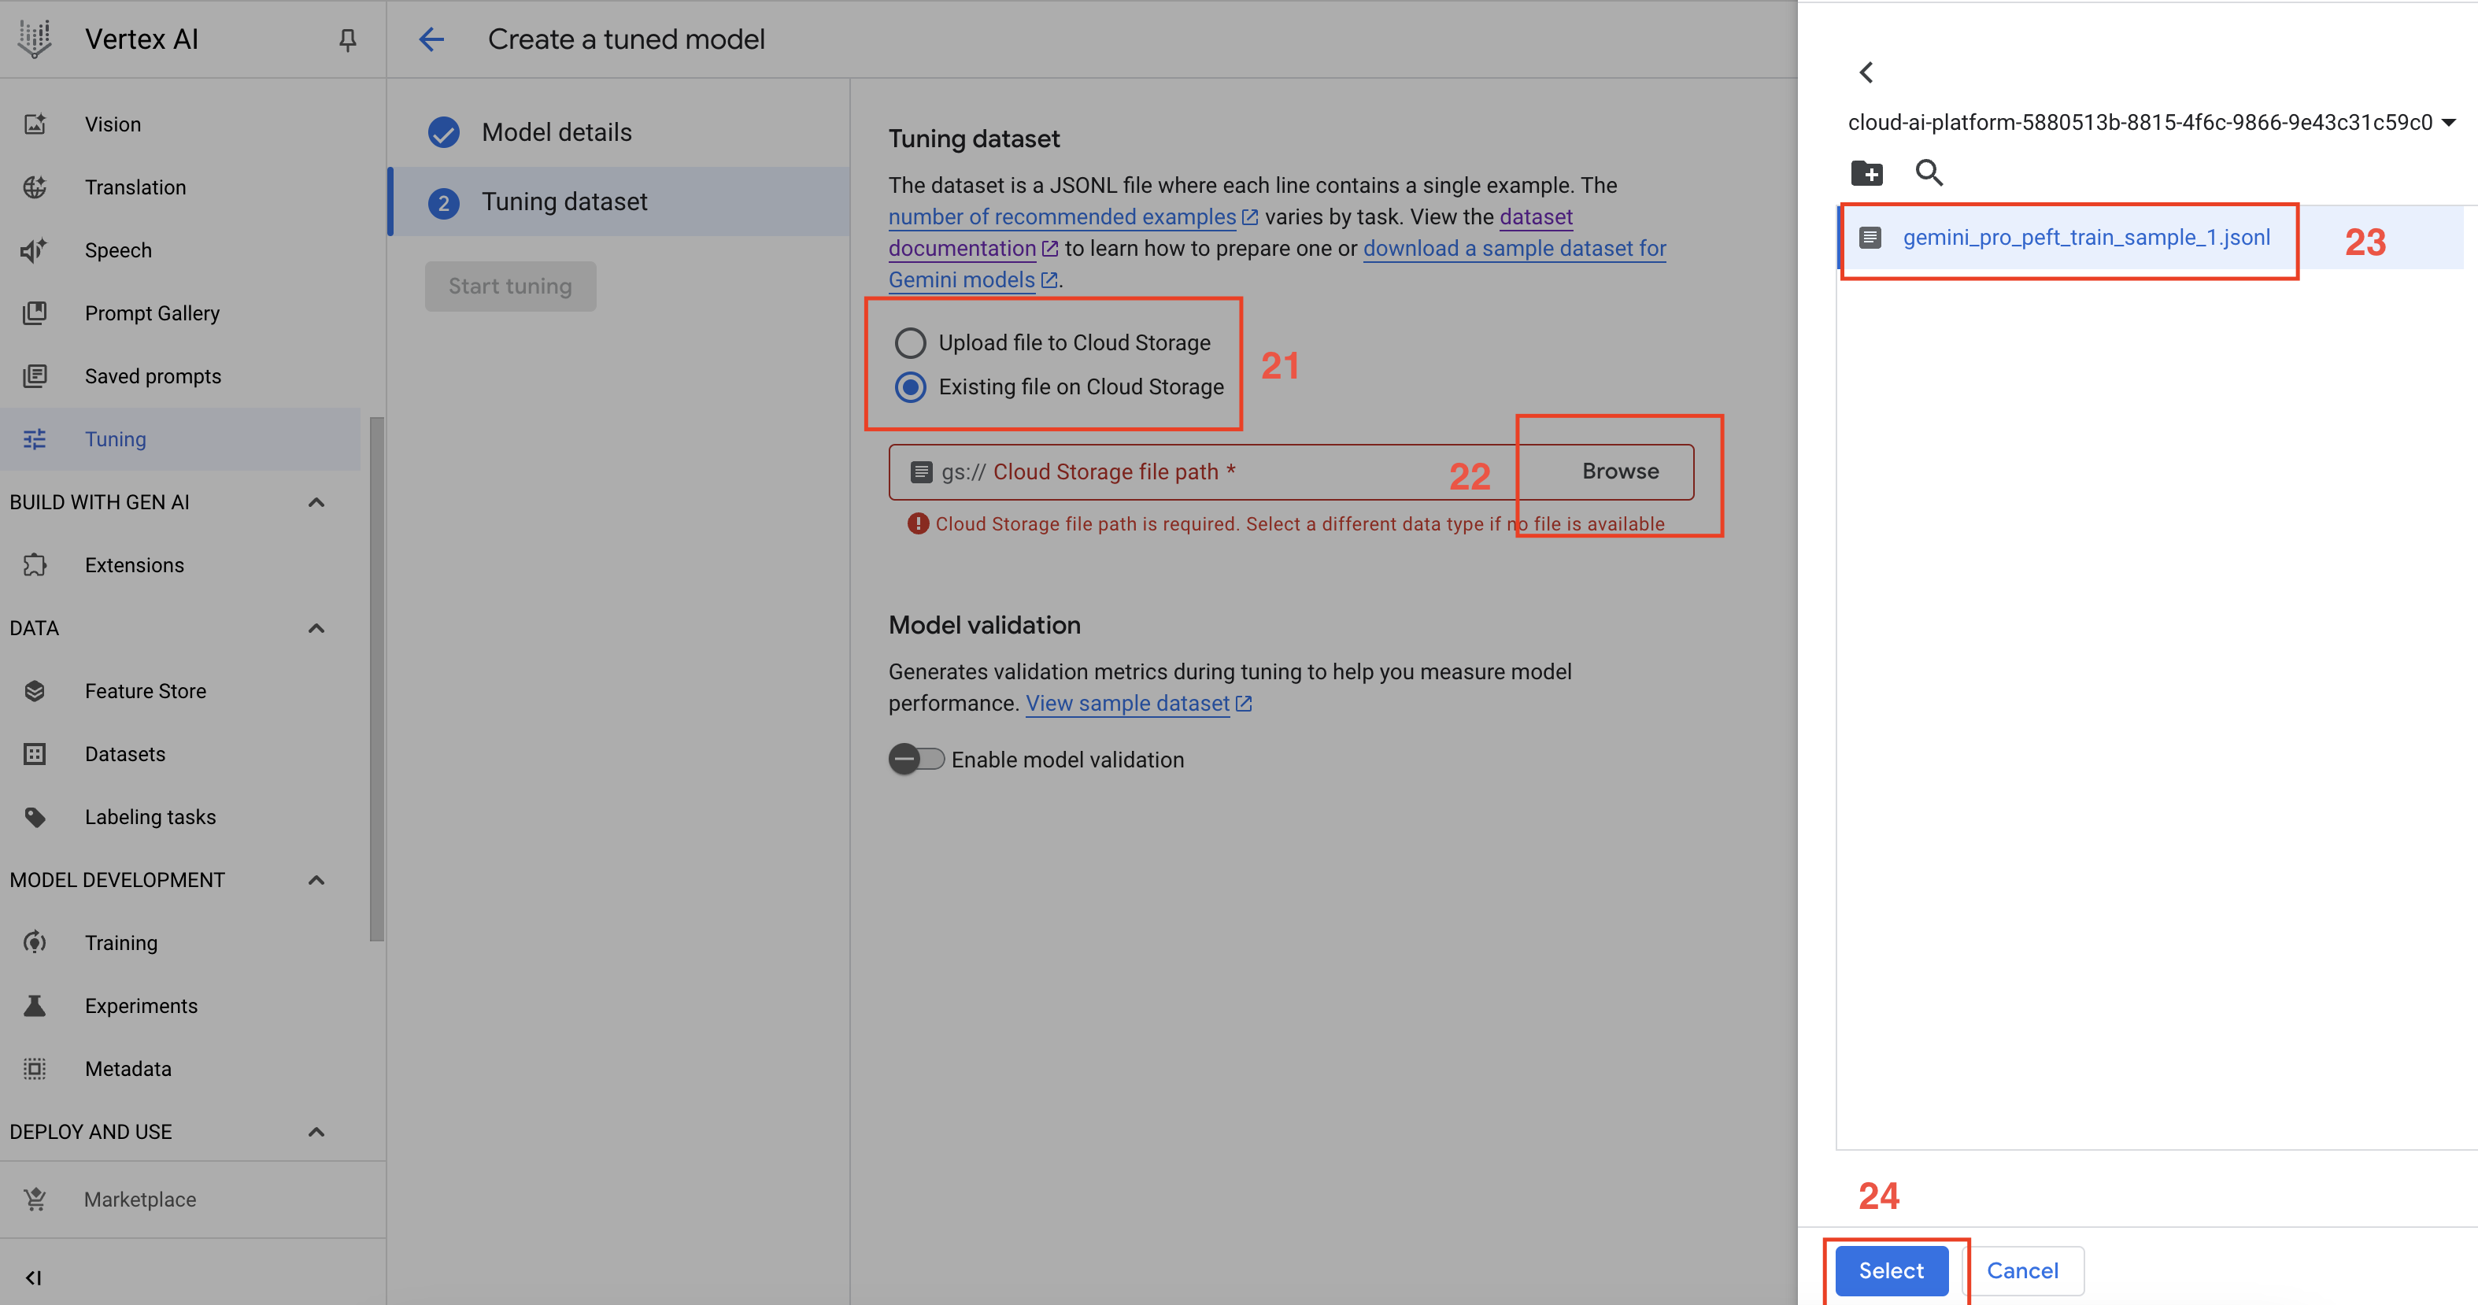The width and height of the screenshot is (2478, 1305).
Task: Click the Datasets grid icon
Action: (35, 754)
